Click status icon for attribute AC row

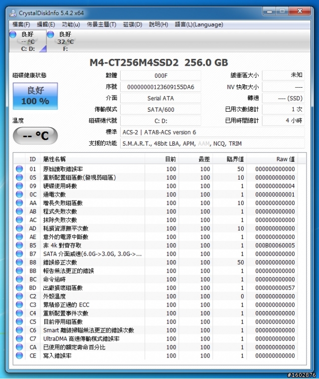(19, 219)
